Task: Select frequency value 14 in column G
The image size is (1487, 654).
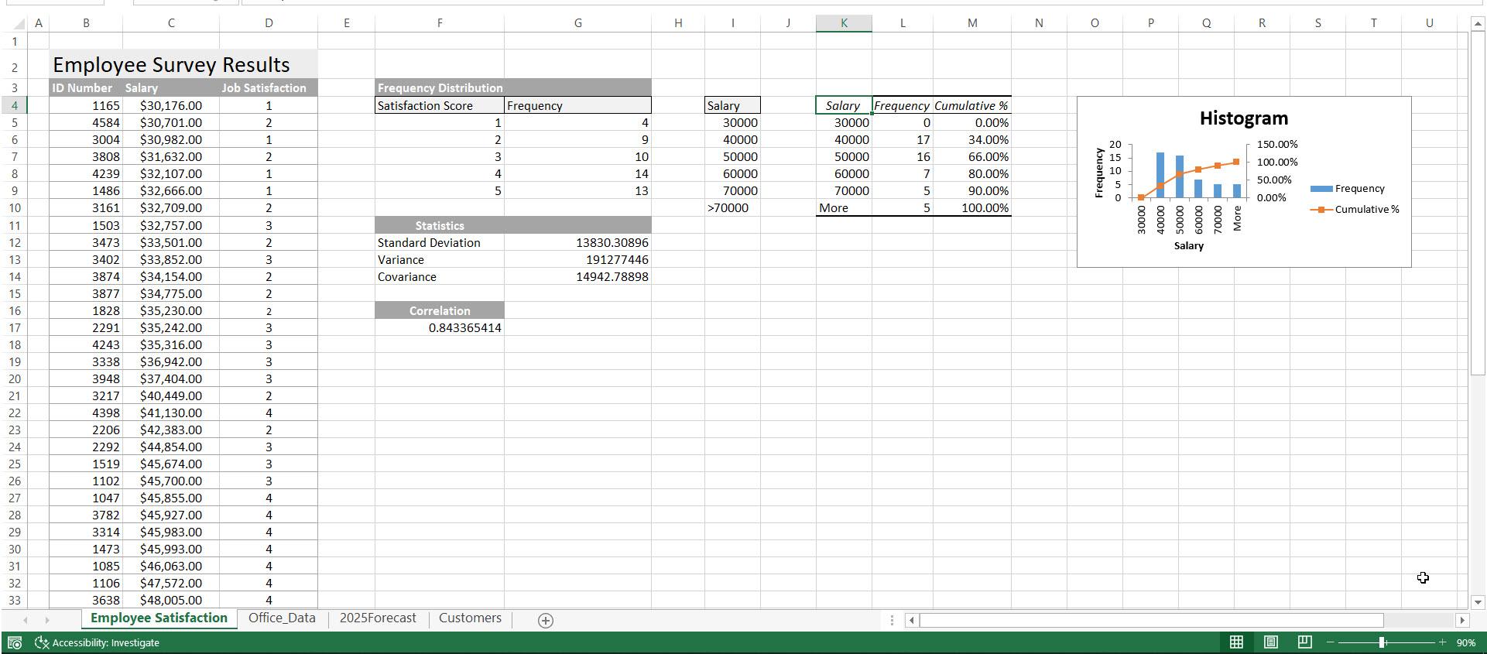Action: point(577,173)
